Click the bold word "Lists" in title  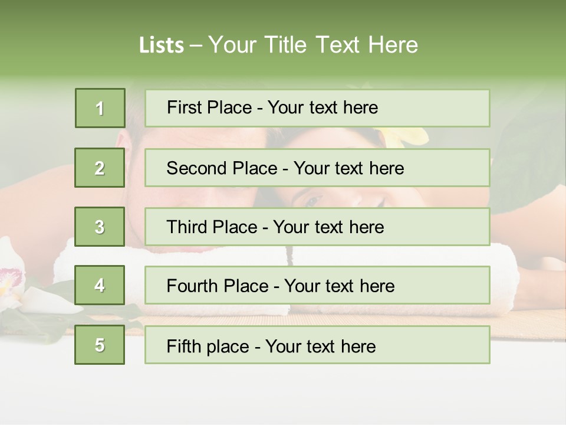pyautogui.click(x=161, y=45)
